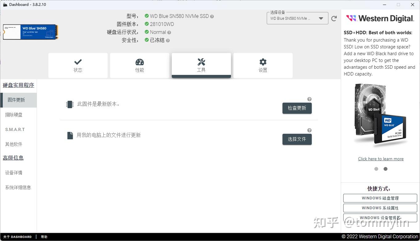Click help icon beside Normal drive health
The image size is (420, 241).
pyautogui.click(x=169, y=32)
